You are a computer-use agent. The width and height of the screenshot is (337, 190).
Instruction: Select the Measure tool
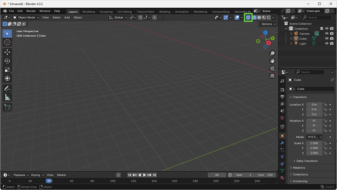coord(7,97)
